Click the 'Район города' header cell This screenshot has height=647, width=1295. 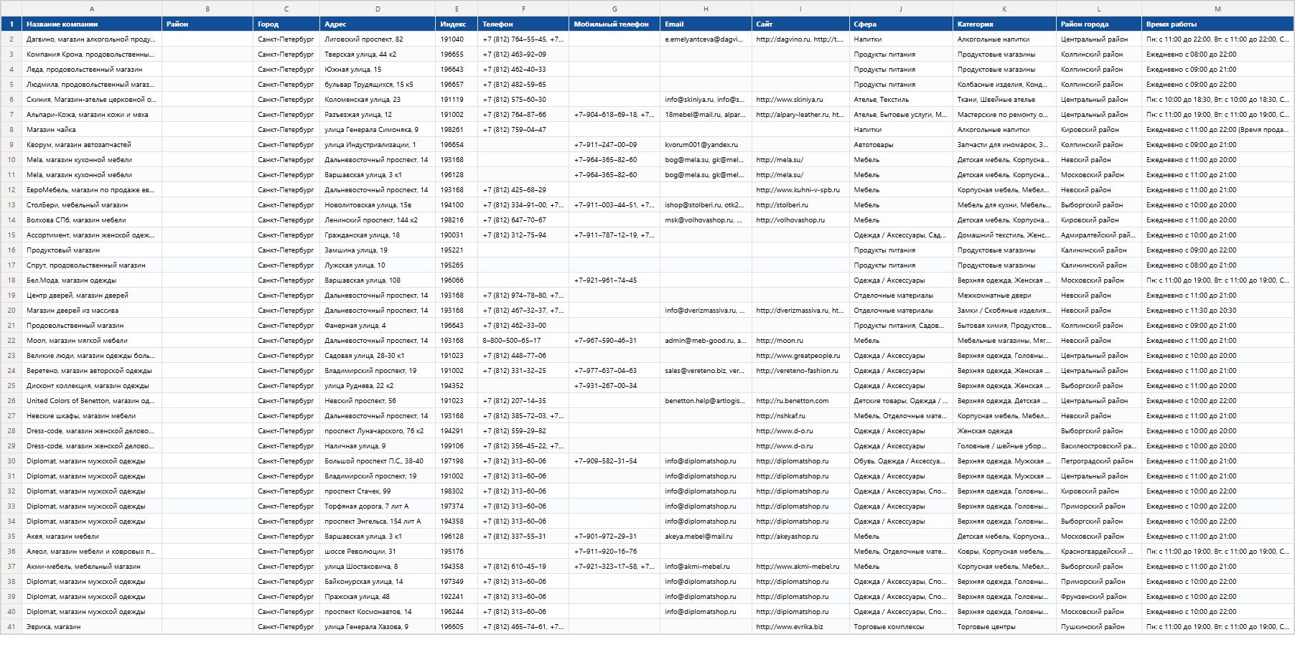(1099, 24)
